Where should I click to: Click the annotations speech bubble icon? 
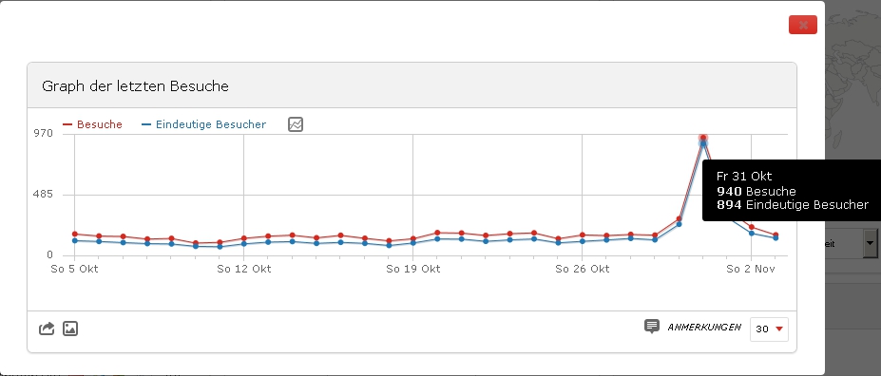click(x=652, y=326)
